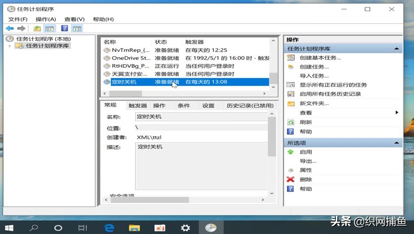Click the 启用所有任务历史记录 icon

click(x=290, y=94)
